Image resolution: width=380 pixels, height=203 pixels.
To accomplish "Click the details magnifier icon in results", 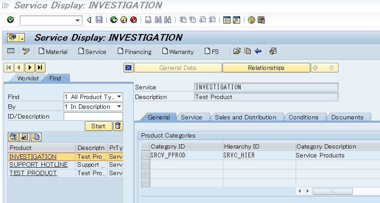I will [13, 137].
